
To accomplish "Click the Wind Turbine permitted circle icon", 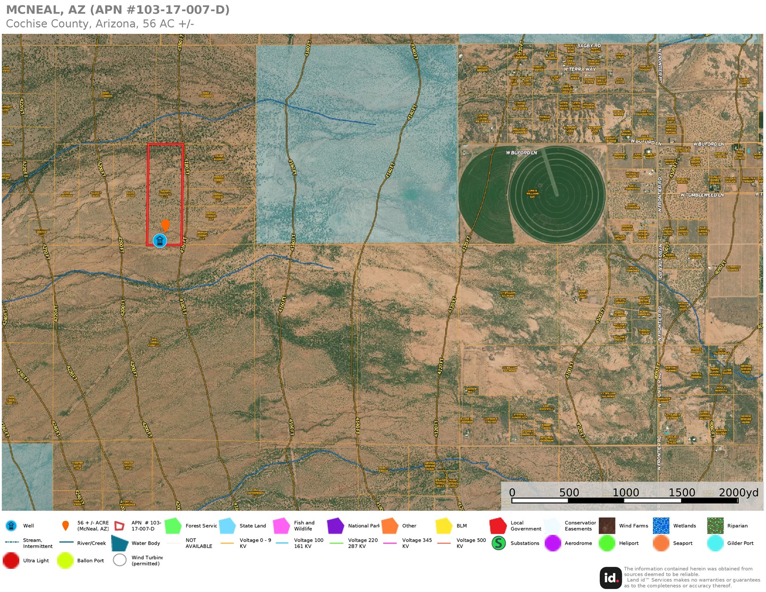I will pos(119,560).
